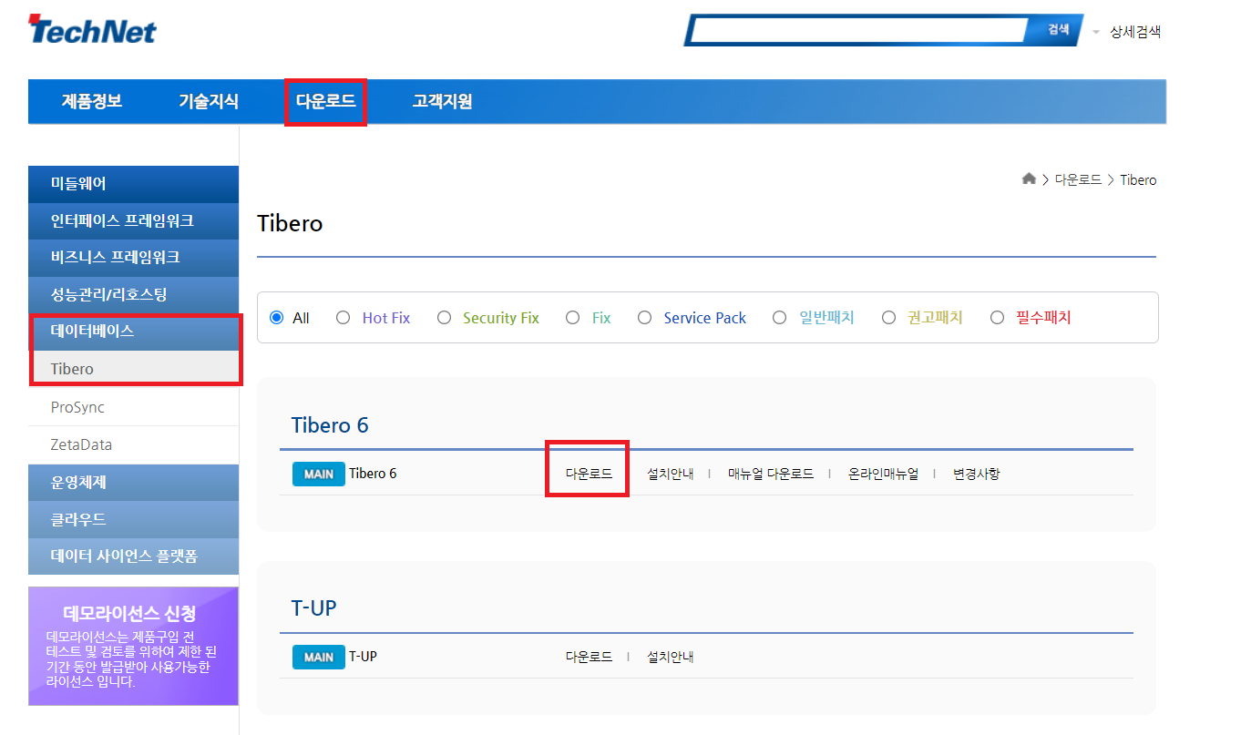Click the home icon in breadcrumb
1241x735 pixels.
(x=1029, y=179)
